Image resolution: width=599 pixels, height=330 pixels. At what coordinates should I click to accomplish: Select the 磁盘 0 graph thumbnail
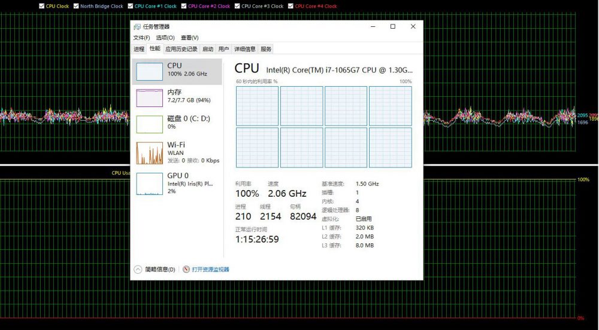tap(149, 124)
